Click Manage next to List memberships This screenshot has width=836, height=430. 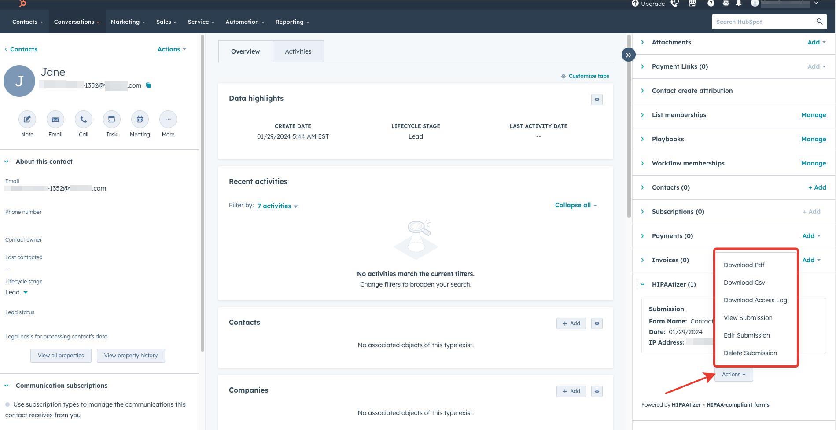[x=813, y=114]
